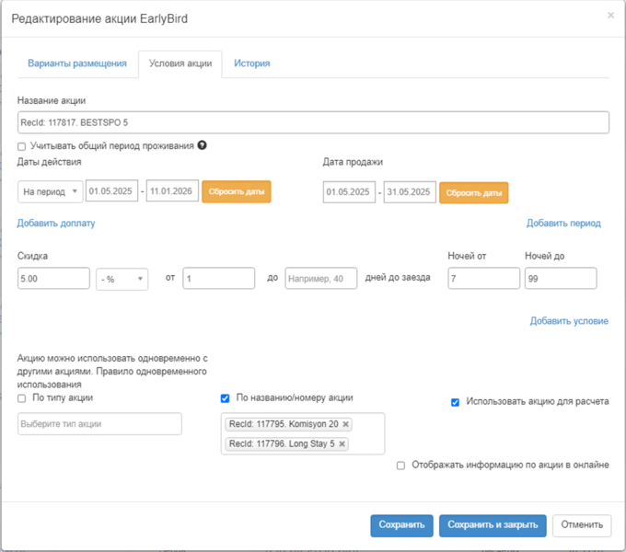Open the 'История' tab
Viewport: 626px width, 552px height.
pos(251,63)
